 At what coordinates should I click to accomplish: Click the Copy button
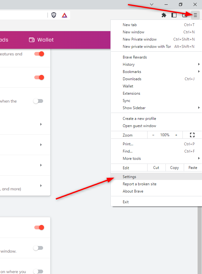174,168
